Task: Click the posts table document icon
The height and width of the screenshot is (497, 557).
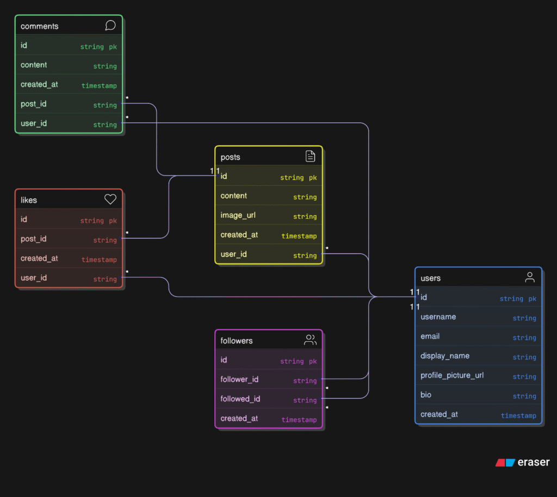Action: [310, 156]
